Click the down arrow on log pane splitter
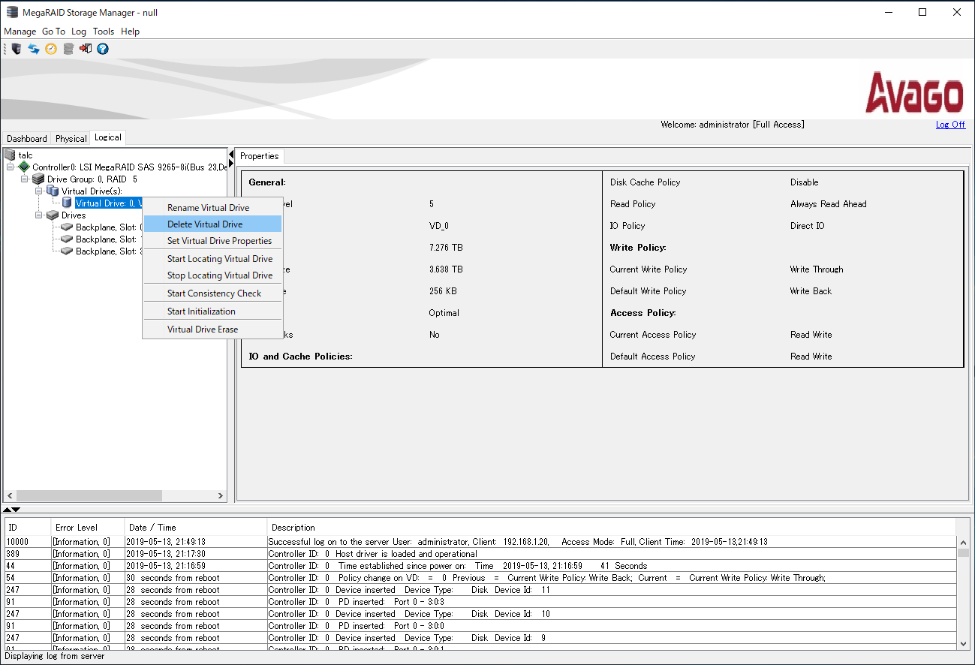 17,510
